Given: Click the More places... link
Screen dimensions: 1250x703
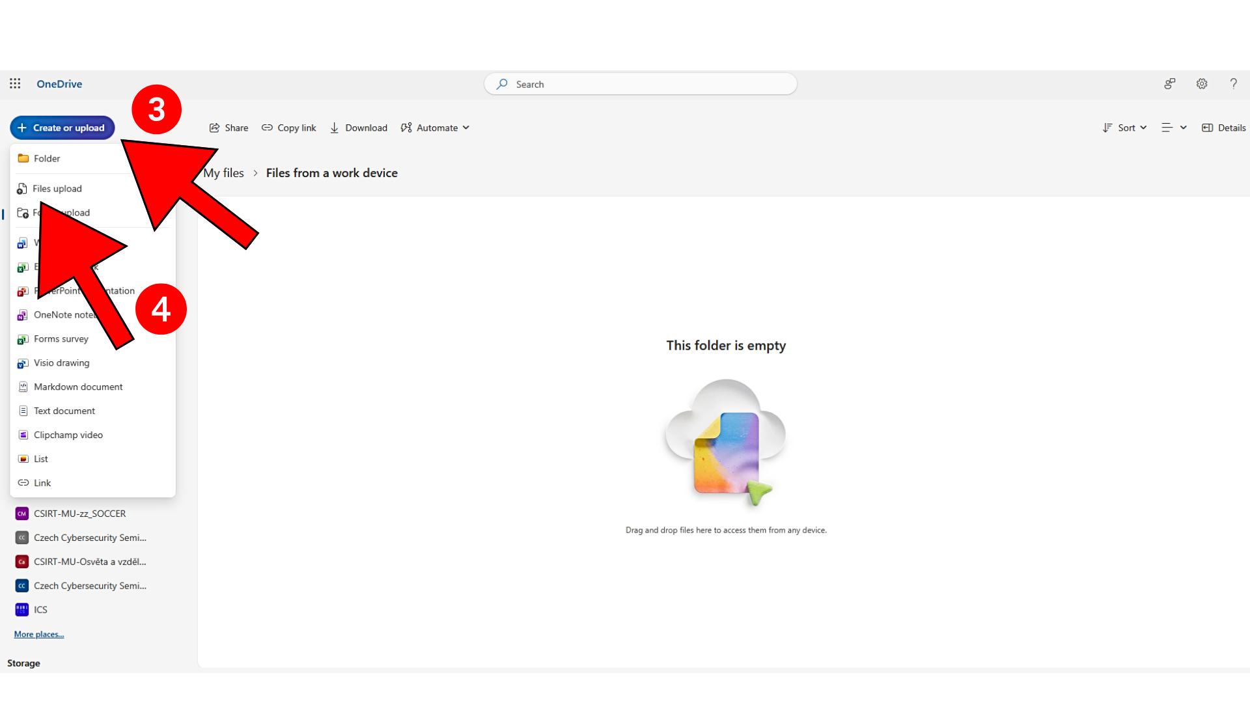Looking at the screenshot, I should [39, 635].
